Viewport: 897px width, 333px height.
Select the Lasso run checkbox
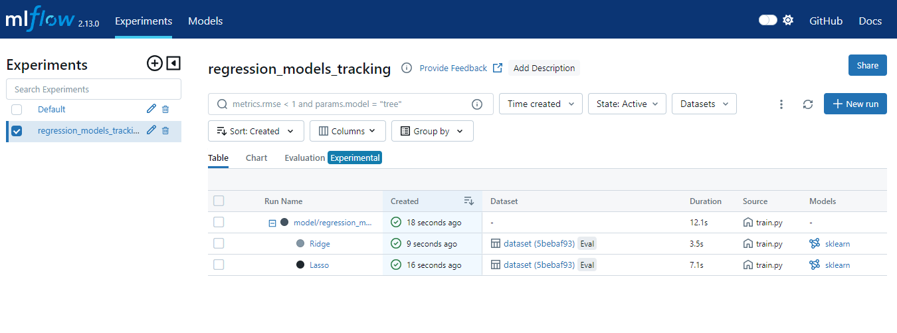point(219,265)
